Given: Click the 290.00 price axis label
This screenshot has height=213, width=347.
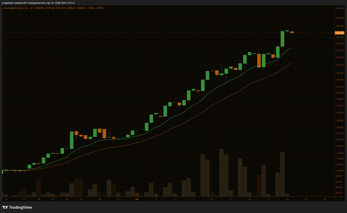Looking at the screenshot, I should tap(340, 57).
